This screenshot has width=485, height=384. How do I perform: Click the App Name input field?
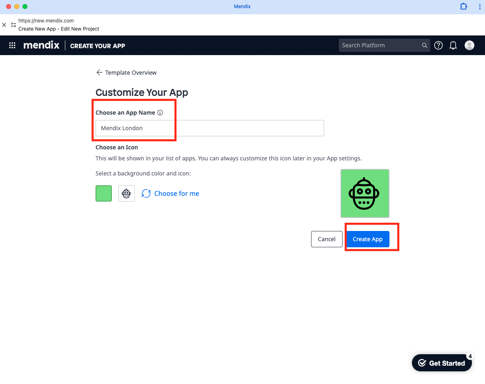(x=210, y=128)
